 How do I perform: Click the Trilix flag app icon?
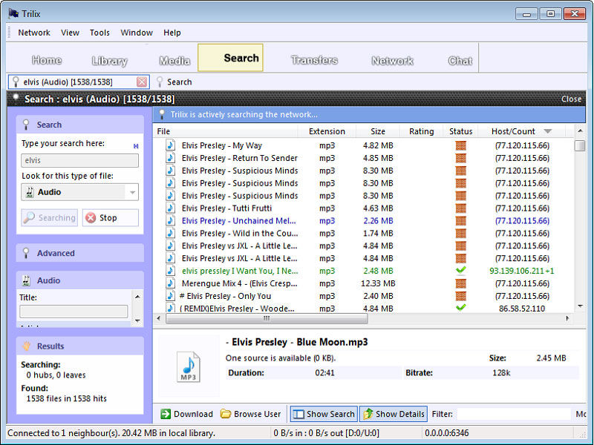(x=13, y=13)
